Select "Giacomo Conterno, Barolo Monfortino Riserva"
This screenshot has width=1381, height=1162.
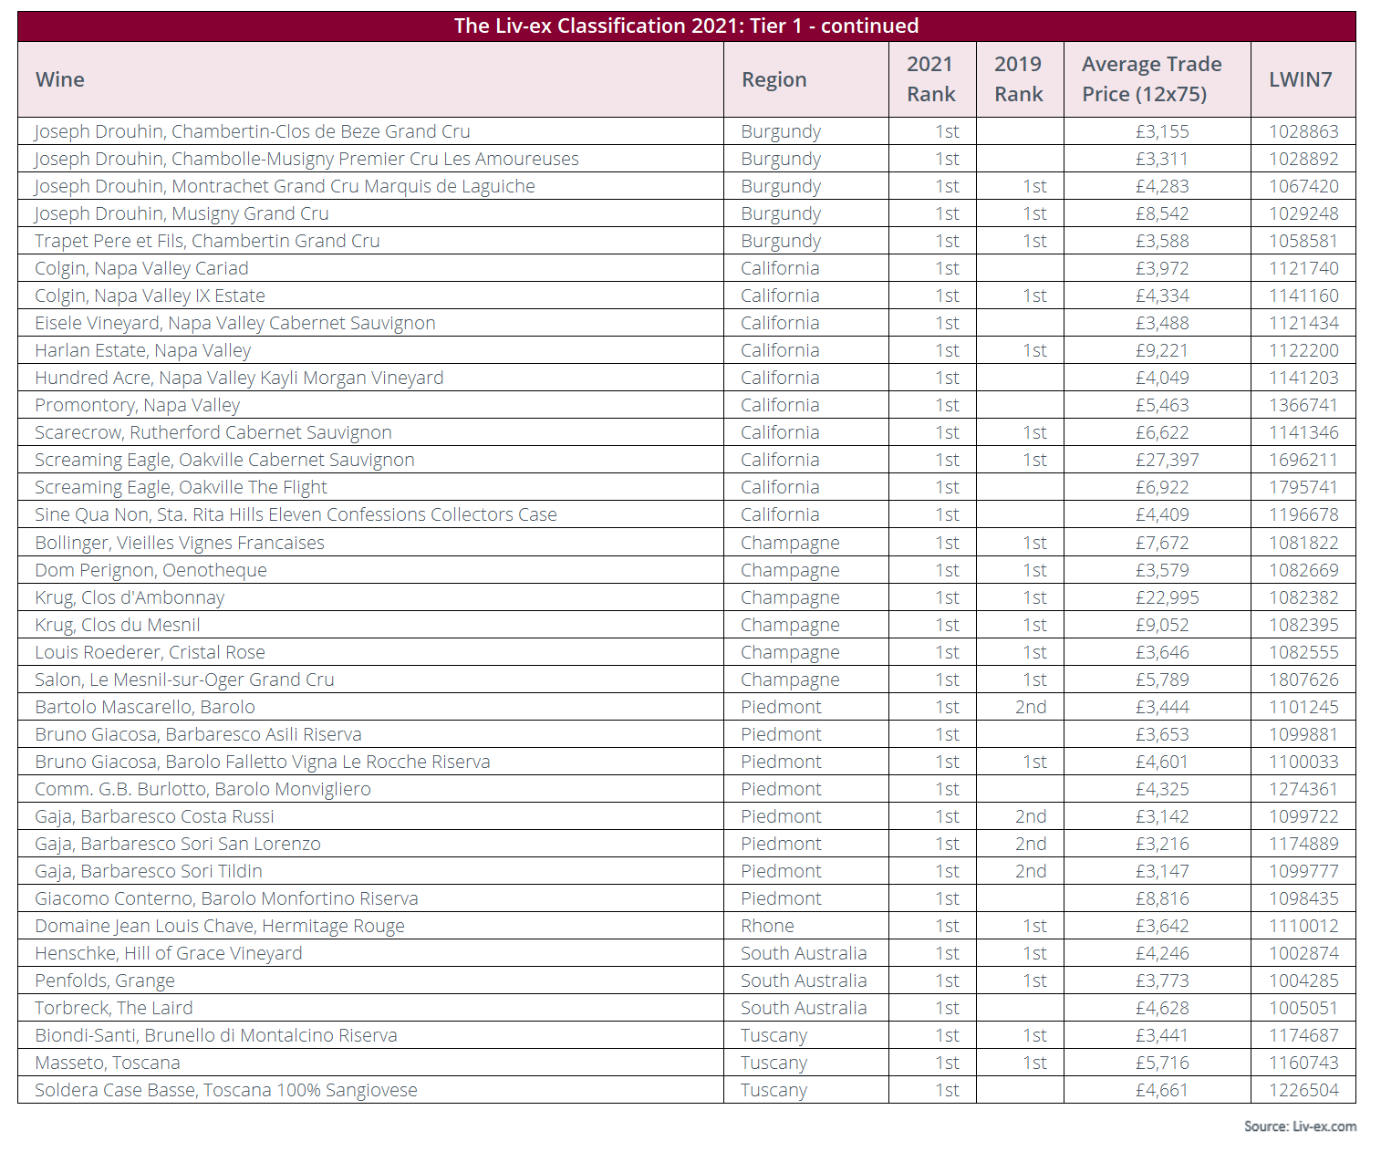coord(226,898)
